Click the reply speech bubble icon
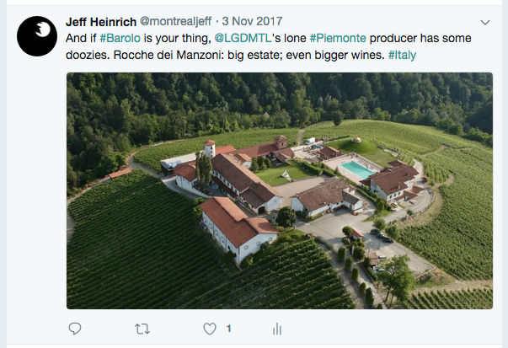This screenshot has height=348, width=508. [x=75, y=329]
